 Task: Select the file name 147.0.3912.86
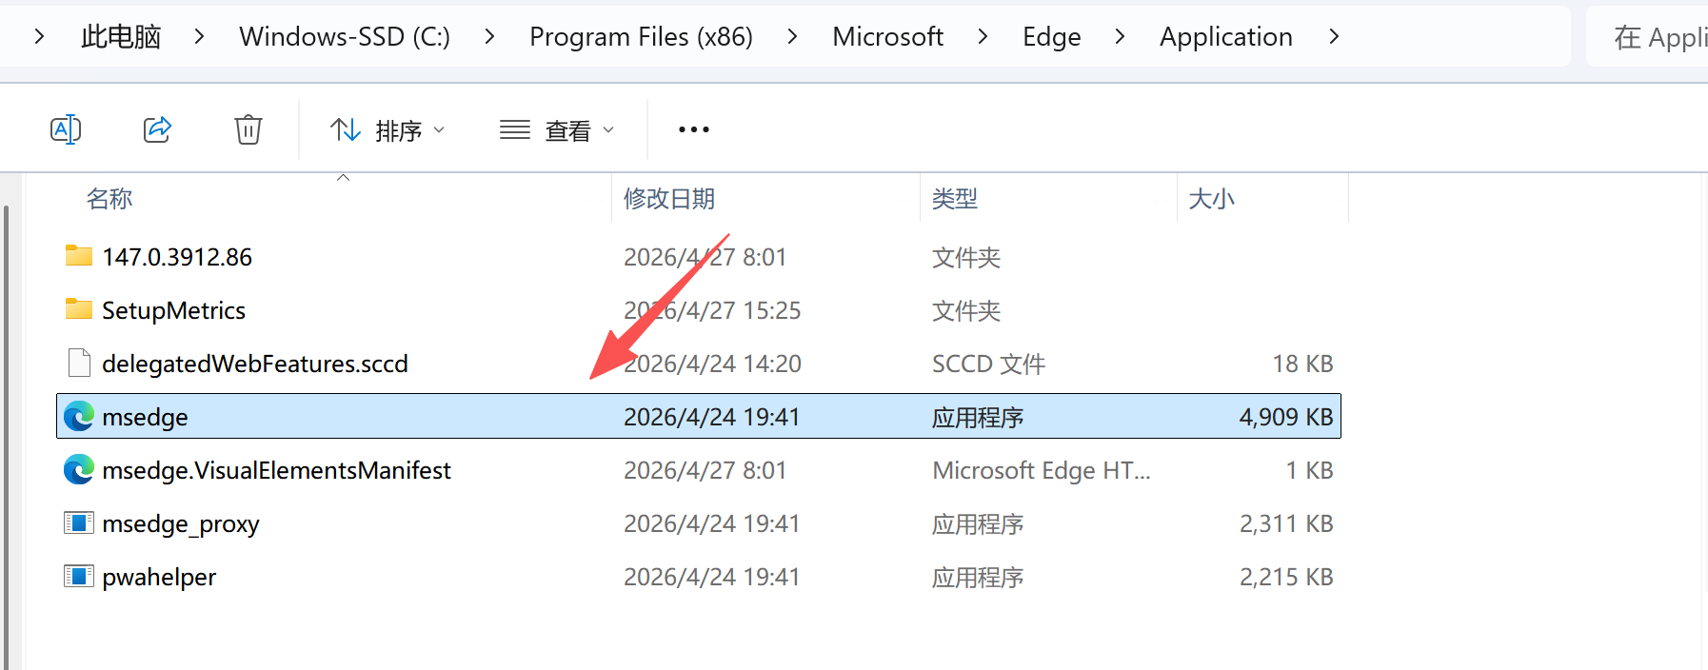(177, 257)
